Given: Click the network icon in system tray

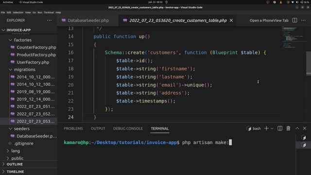Looking at the screenshot, I should (x=293, y=2).
